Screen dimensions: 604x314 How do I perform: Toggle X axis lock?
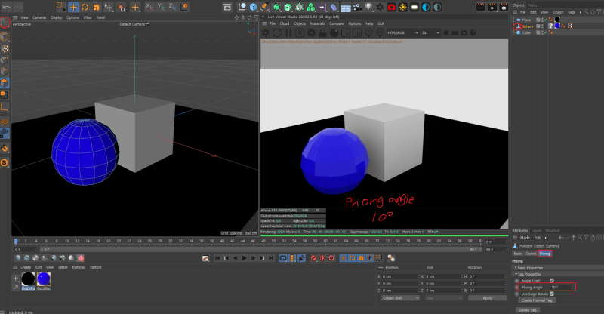click(x=149, y=7)
